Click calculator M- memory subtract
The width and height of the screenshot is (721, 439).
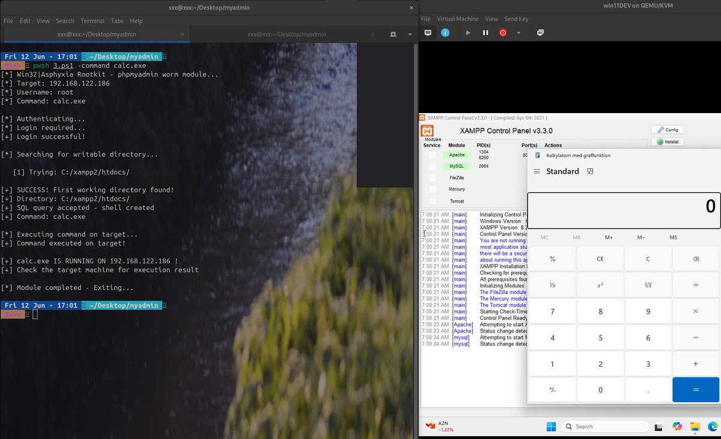click(x=641, y=238)
